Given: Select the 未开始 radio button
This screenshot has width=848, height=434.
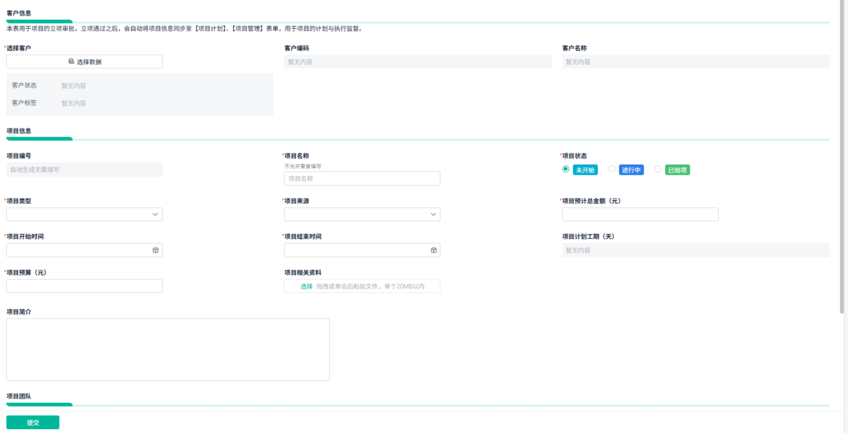Looking at the screenshot, I should pyautogui.click(x=565, y=169).
